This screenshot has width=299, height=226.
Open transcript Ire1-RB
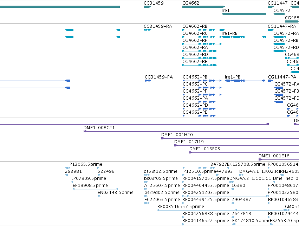pyautogui.click(x=229, y=33)
